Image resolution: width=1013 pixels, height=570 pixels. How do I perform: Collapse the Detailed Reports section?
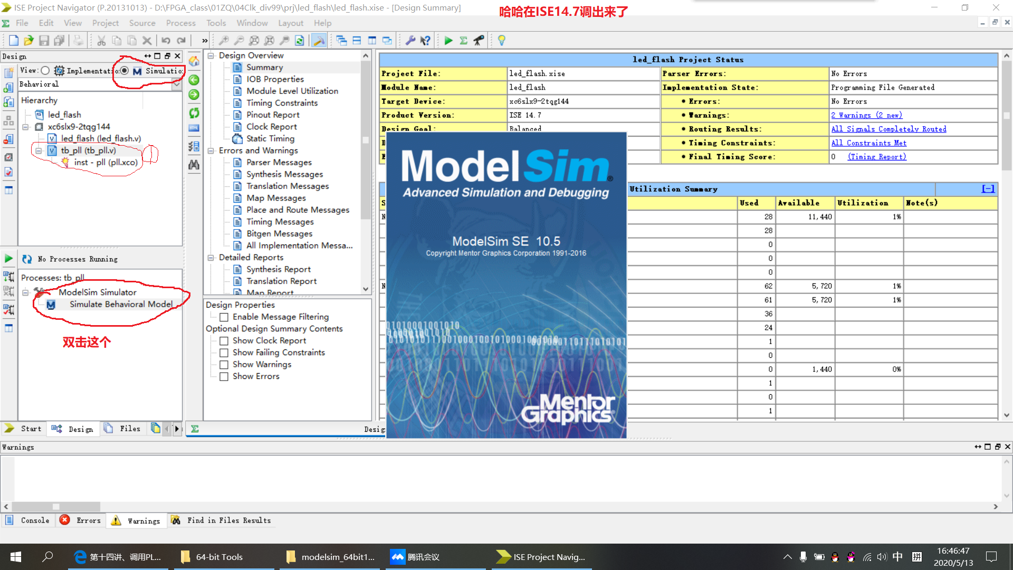tap(211, 258)
